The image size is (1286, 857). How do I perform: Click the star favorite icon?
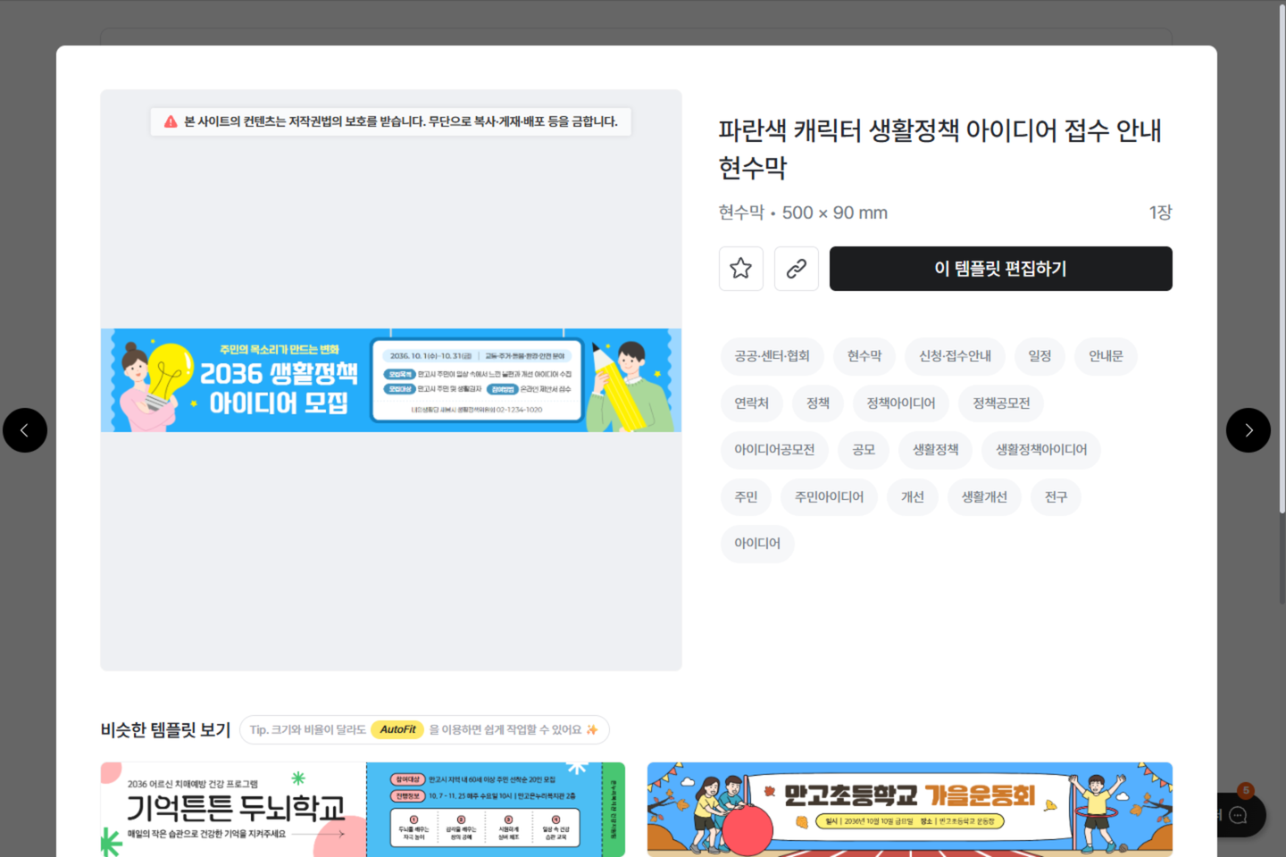pyautogui.click(x=741, y=269)
